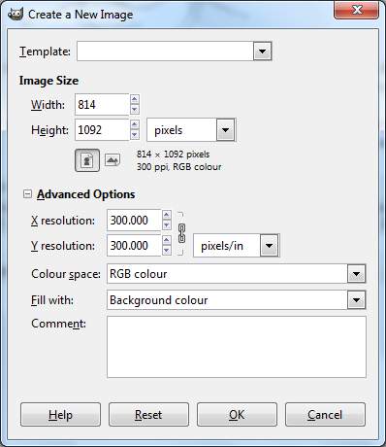Increase X resolution with up arrow

pos(167,215)
